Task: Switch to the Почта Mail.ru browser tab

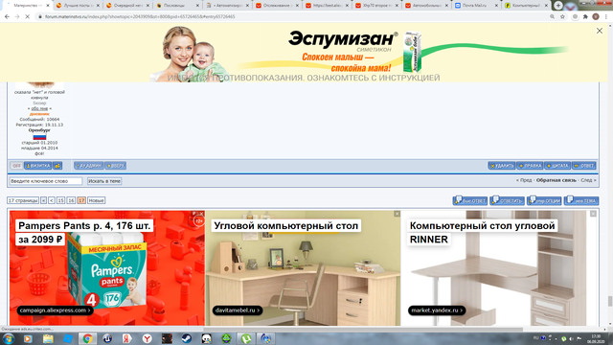Action: (x=475, y=6)
